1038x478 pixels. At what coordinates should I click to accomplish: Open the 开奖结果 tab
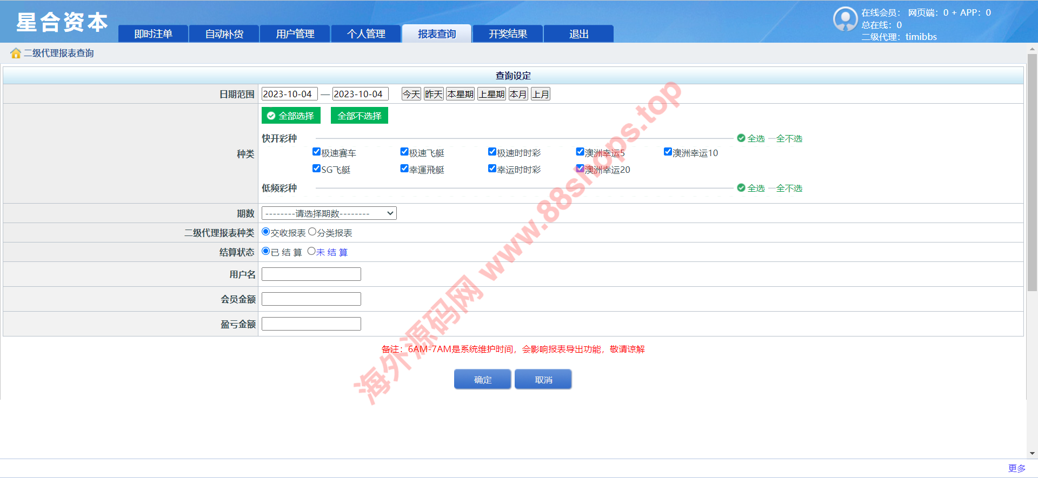click(508, 34)
